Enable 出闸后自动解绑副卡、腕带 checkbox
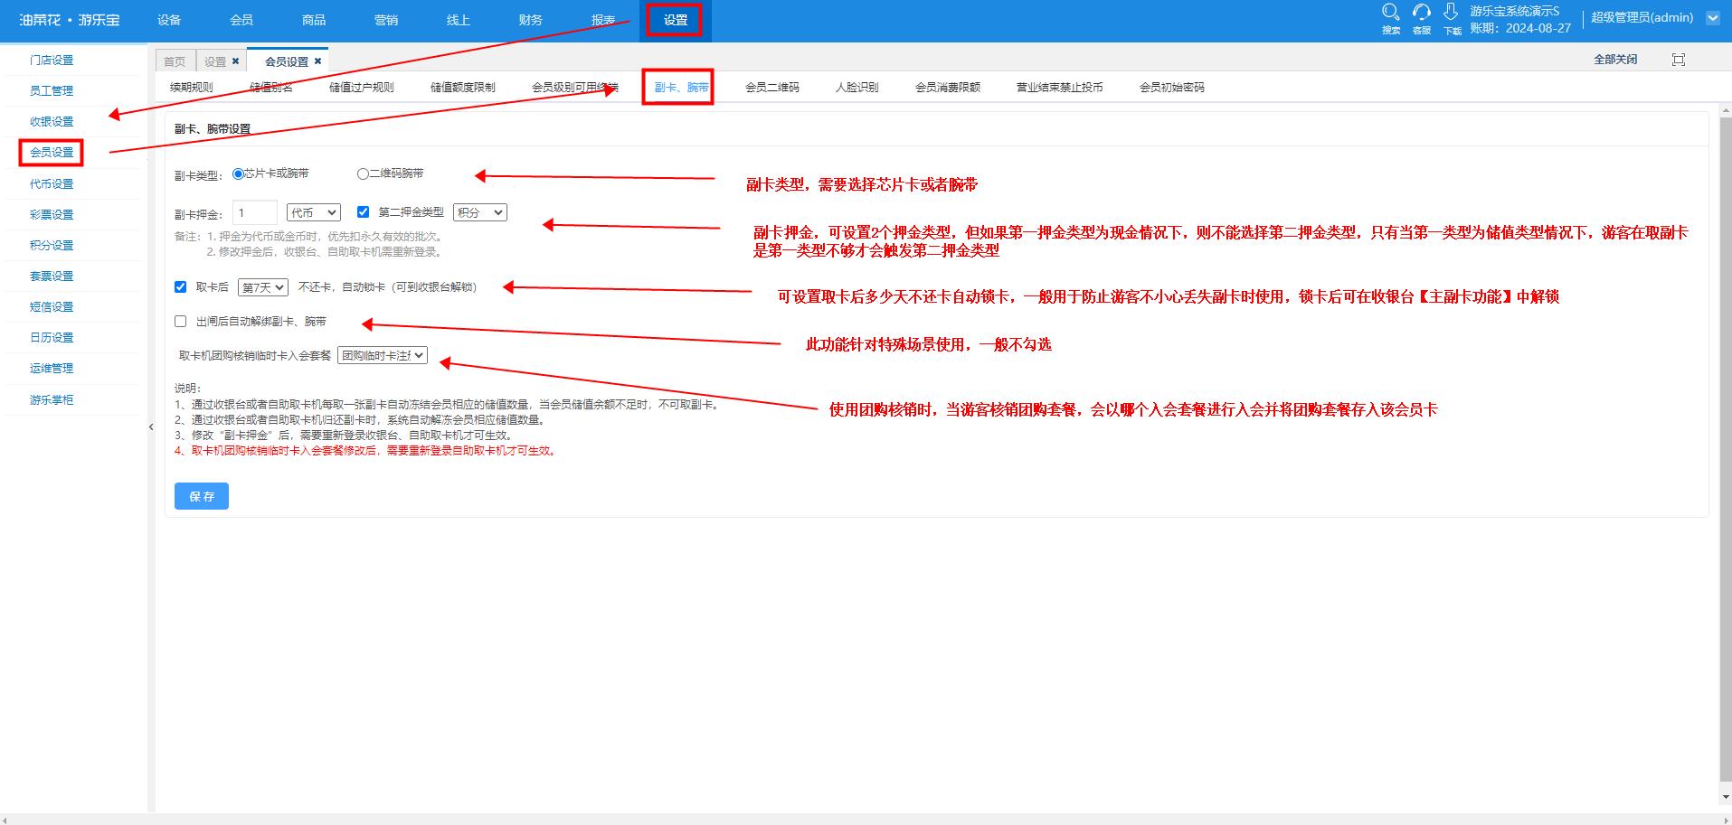This screenshot has width=1732, height=825. [x=181, y=322]
